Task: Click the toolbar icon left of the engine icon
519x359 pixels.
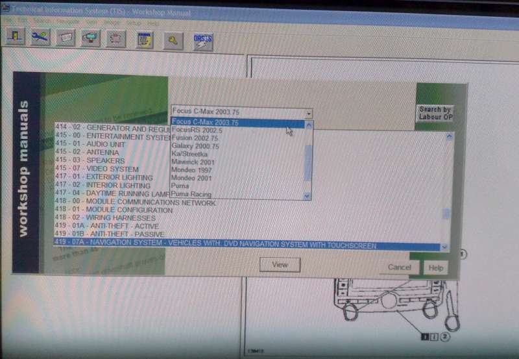Action: pos(91,39)
